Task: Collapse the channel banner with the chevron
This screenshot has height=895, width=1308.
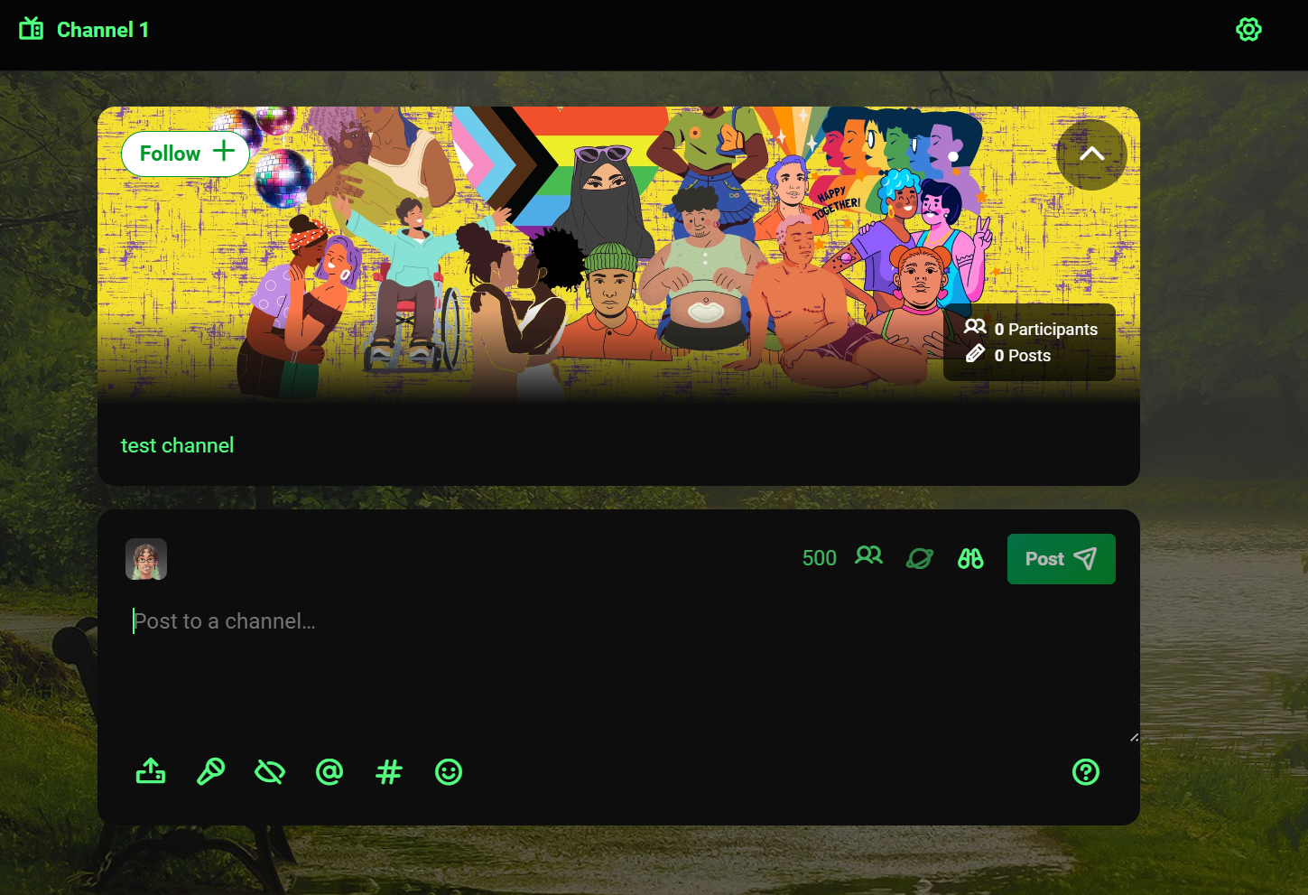Action: [x=1091, y=154]
